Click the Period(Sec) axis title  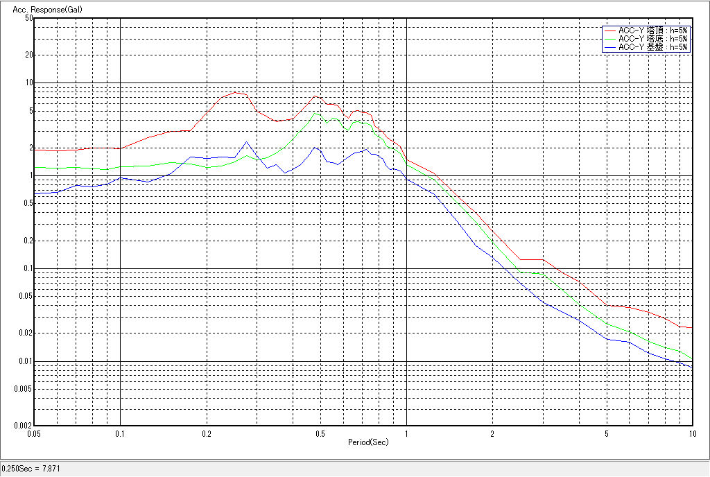click(367, 442)
